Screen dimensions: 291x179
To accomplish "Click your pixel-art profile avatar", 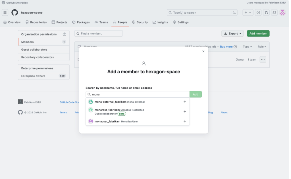I will [x=282, y=12].
